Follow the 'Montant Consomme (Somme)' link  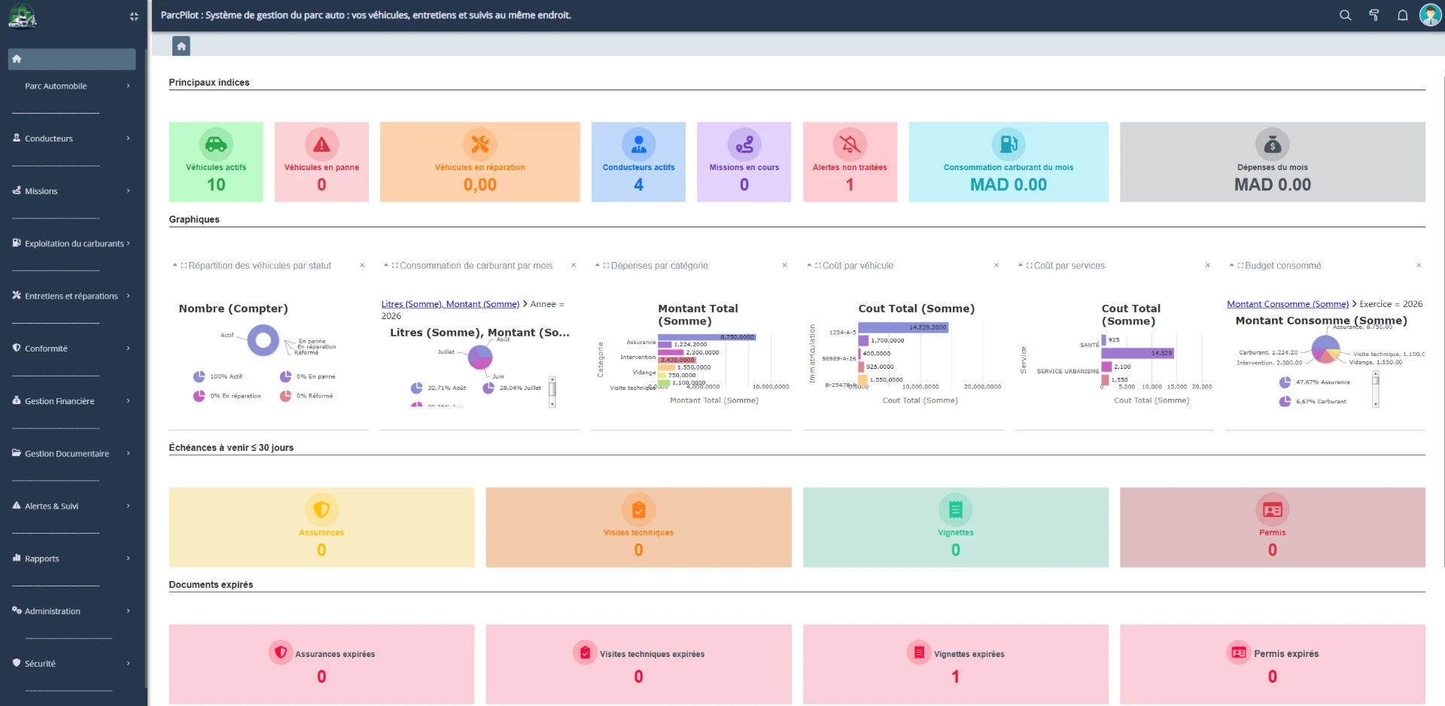(x=1288, y=304)
